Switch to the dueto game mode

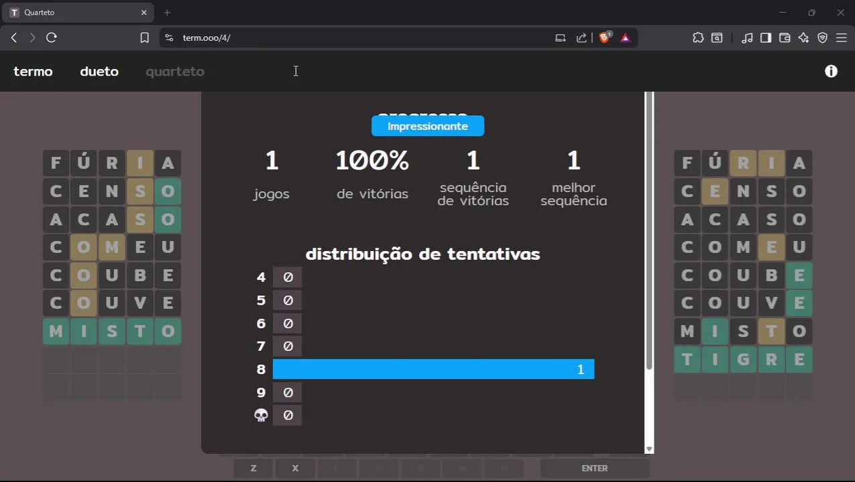click(x=99, y=72)
